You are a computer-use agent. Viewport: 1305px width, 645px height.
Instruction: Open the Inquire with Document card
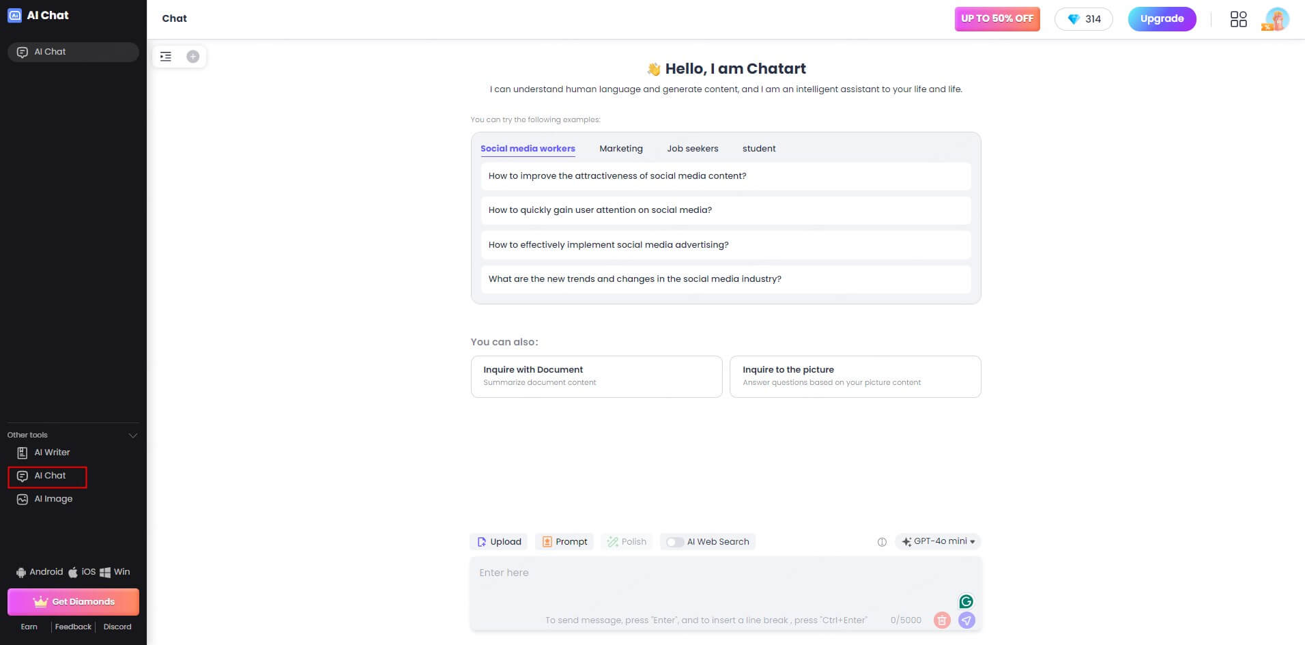coord(597,377)
